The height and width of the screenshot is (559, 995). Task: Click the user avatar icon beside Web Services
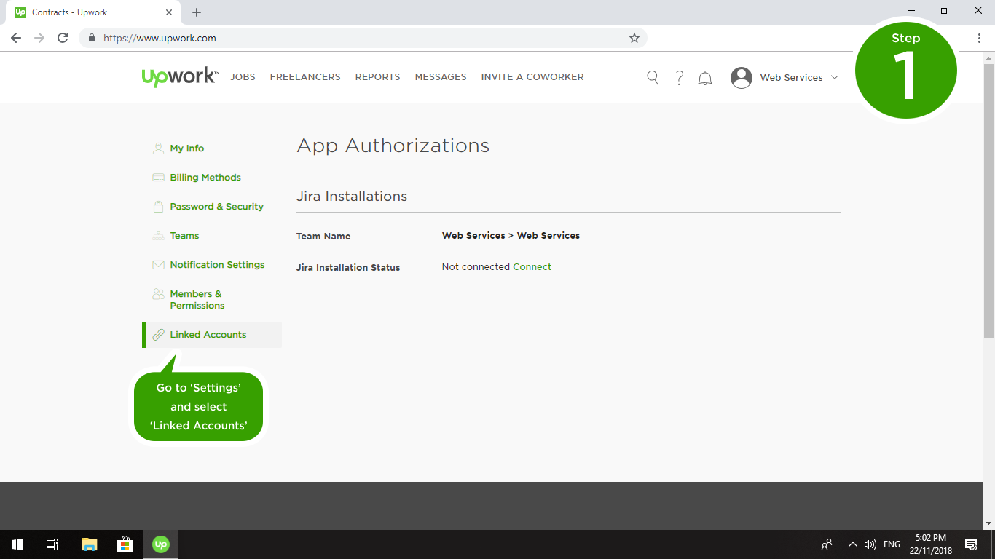(742, 78)
